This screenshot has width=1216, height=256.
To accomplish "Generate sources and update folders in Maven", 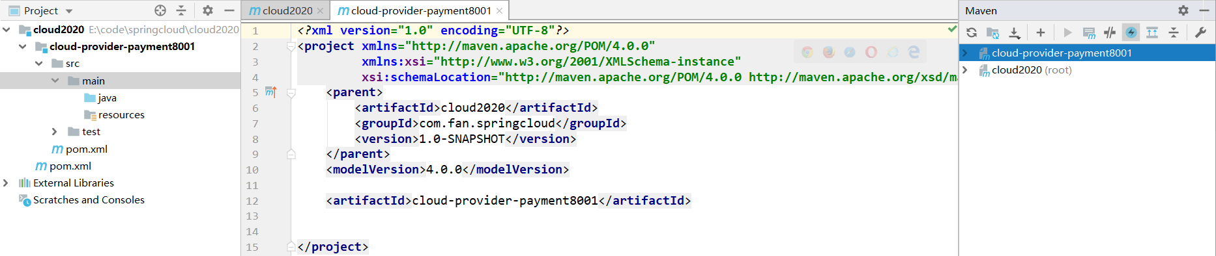I will tap(992, 32).
